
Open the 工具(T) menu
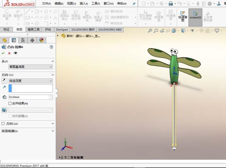click(x=96, y=3)
